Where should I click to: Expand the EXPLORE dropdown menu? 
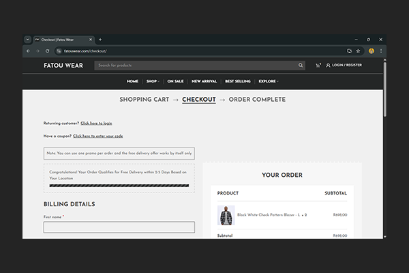pos(268,81)
